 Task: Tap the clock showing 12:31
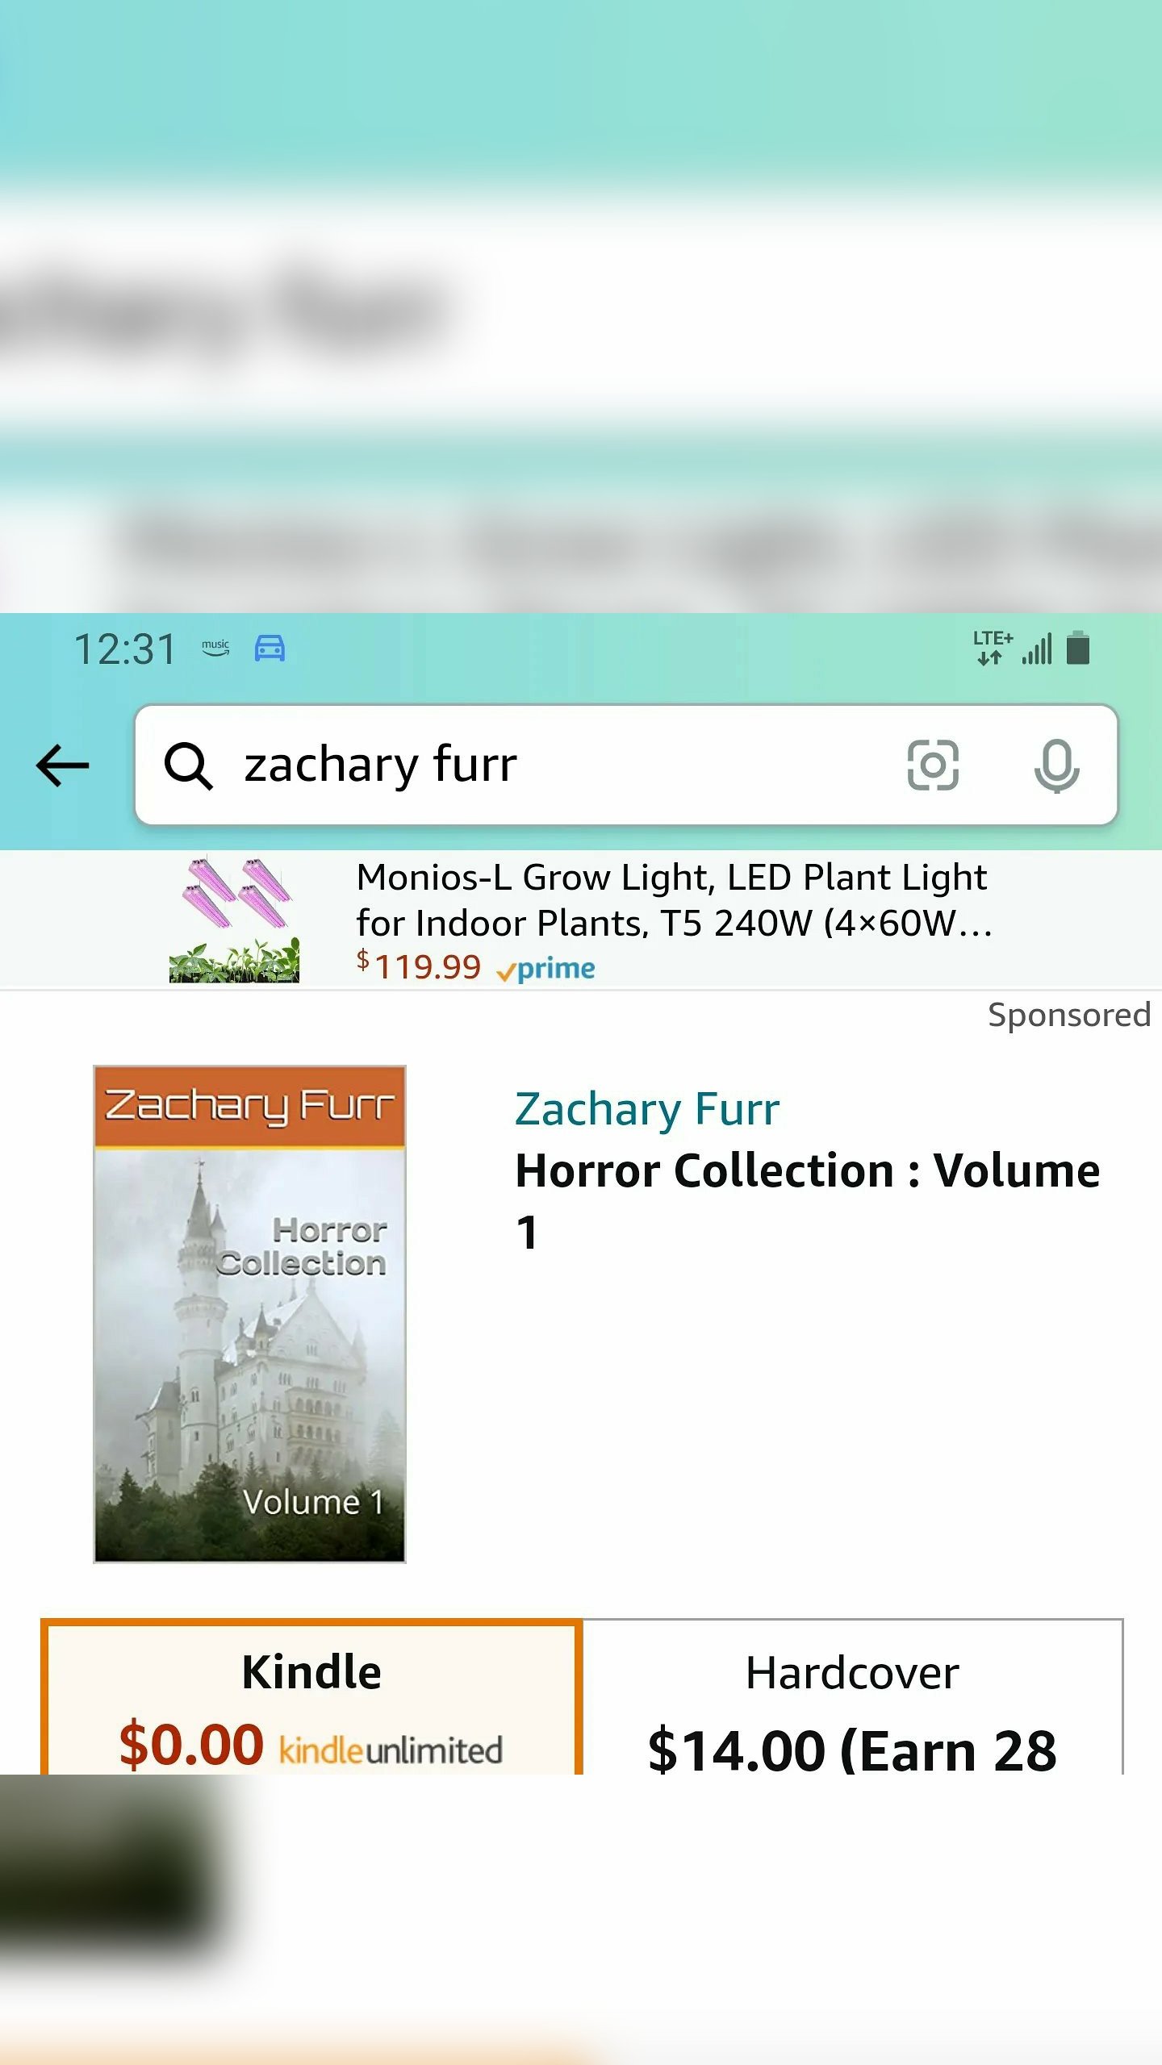click(125, 649)
